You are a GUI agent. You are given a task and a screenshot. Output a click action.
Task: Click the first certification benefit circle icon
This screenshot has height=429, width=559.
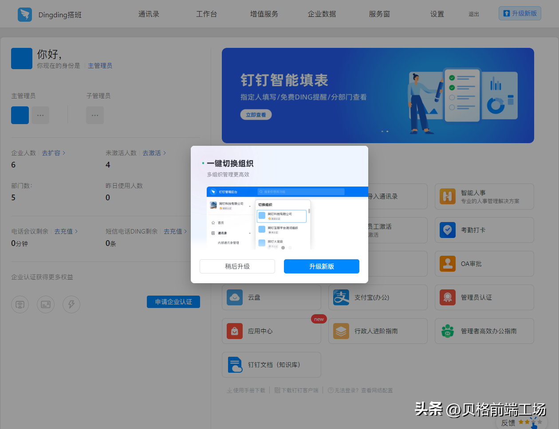coord(20,304)
